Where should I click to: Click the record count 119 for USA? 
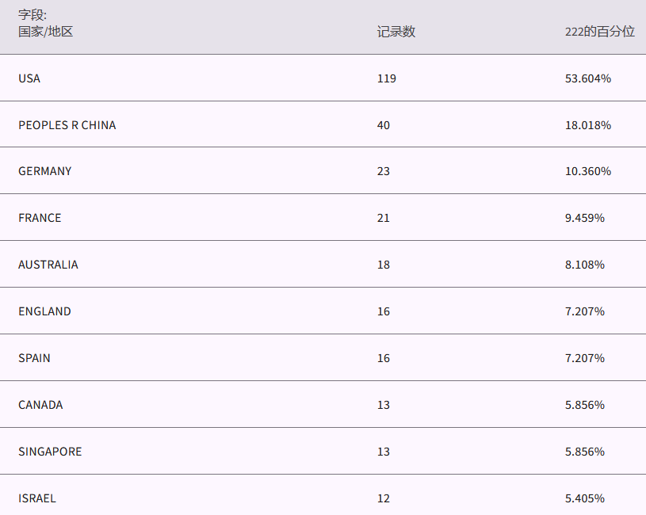tap(386, 78)
